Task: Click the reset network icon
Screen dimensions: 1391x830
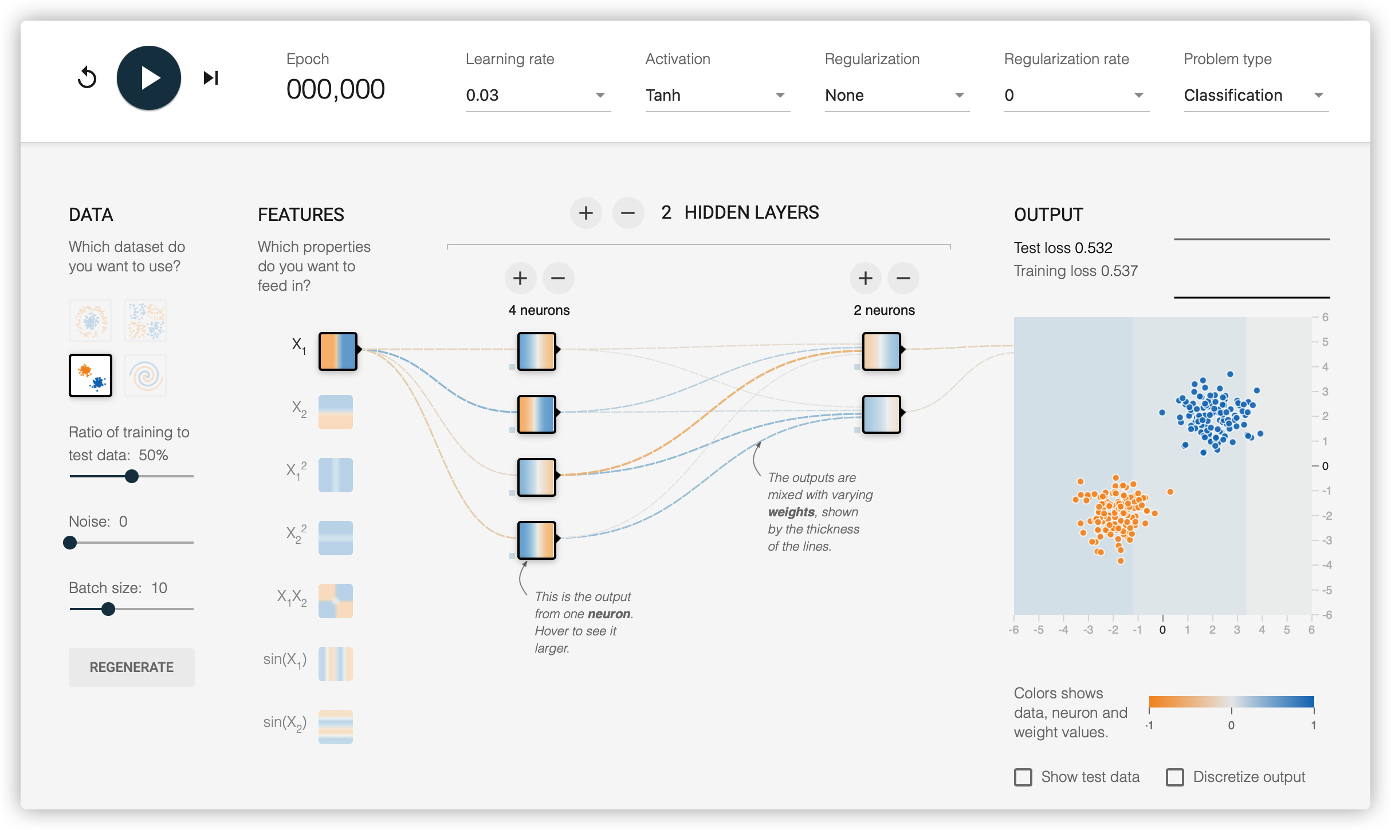Action: [x=87, y=78]
